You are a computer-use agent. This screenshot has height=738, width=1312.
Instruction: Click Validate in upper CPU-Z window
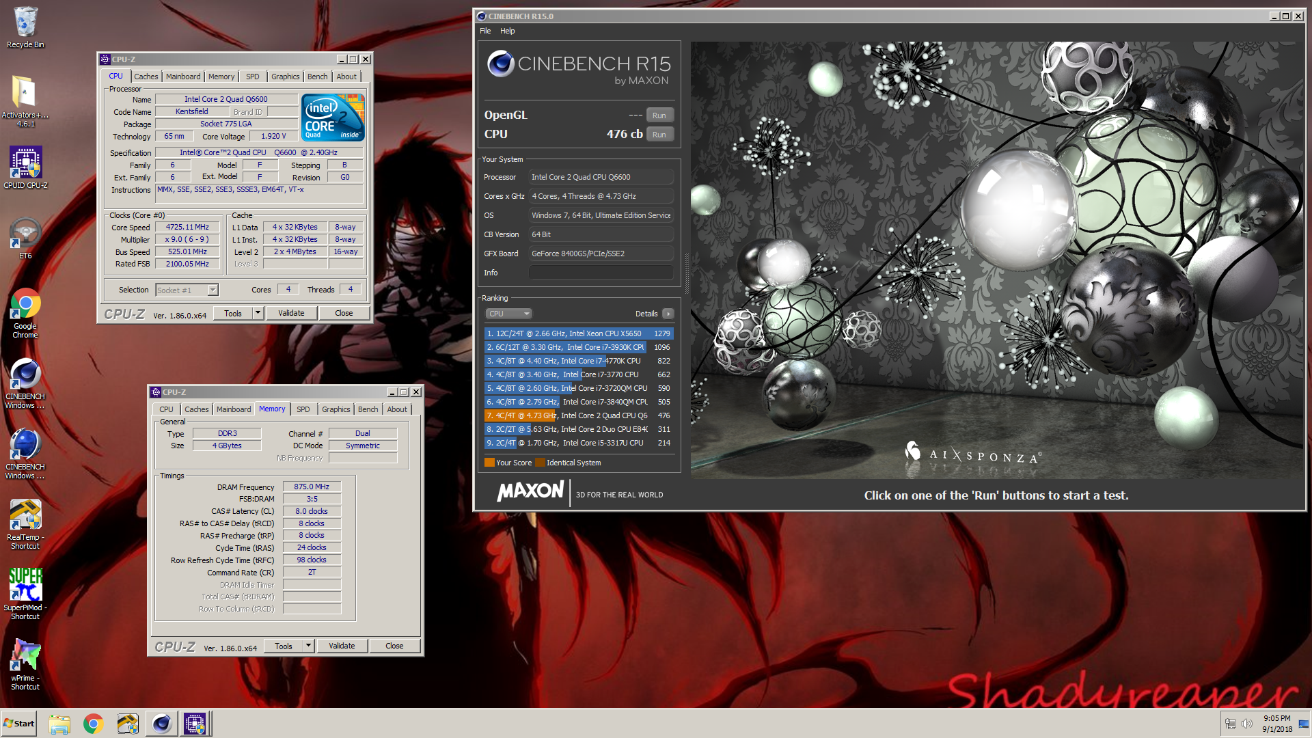click(x=291, y=313)
